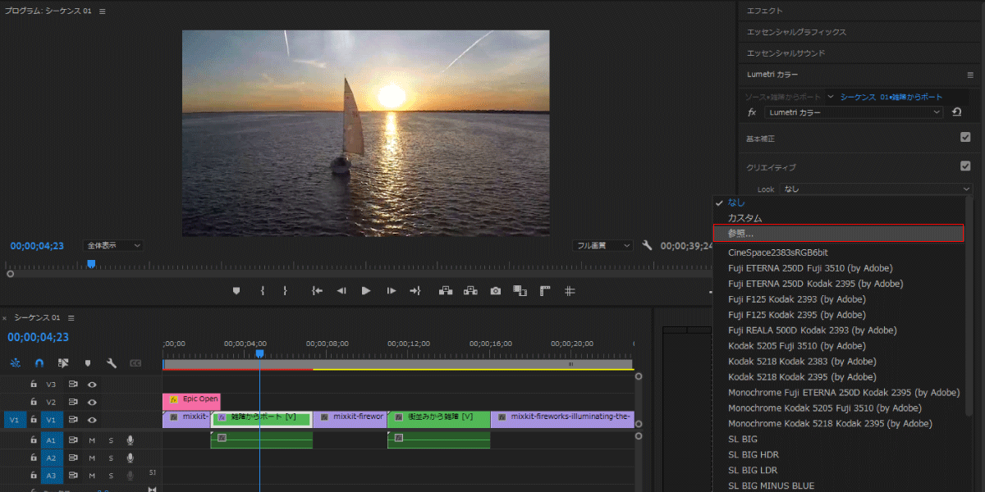985x492 pixels.
Task: Click the Extract button in transport bar
Action: (470, 290)
